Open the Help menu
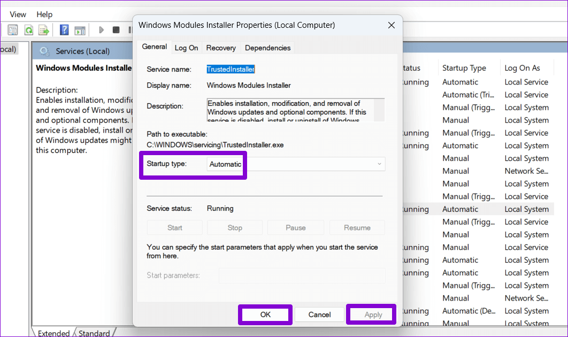This screenshot has width=568, height=337. [x=44, y=14]
